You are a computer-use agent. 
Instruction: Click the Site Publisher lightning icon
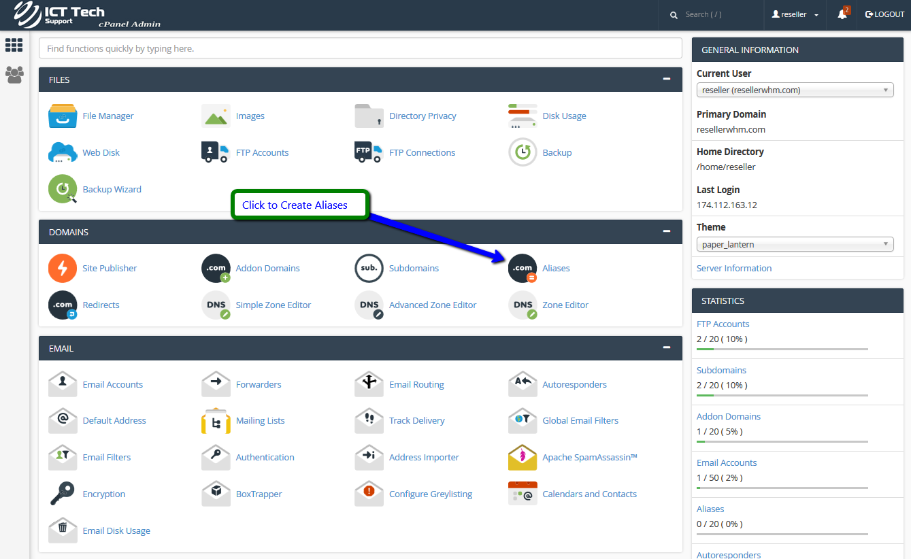[x=63, y=269]
